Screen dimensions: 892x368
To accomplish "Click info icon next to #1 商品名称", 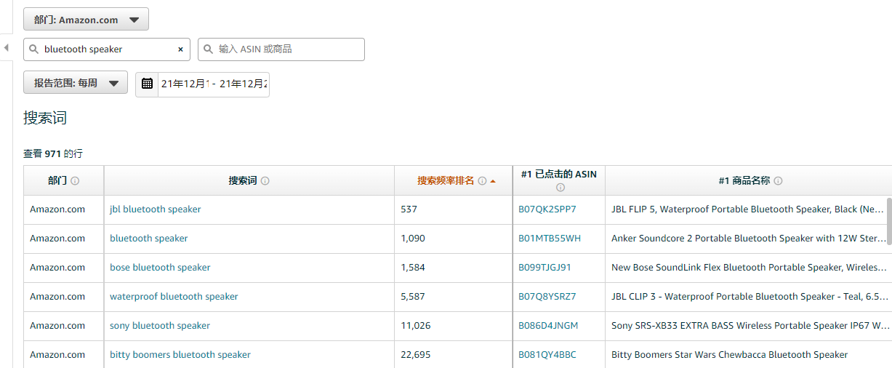I will click(778, 181).
